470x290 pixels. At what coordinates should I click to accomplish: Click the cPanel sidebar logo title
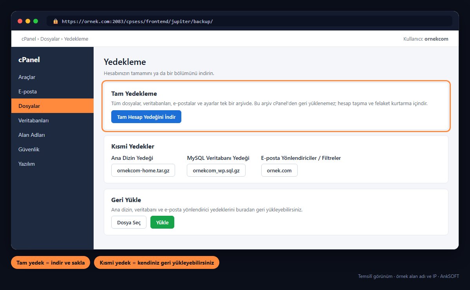click(x=29, y=60)
